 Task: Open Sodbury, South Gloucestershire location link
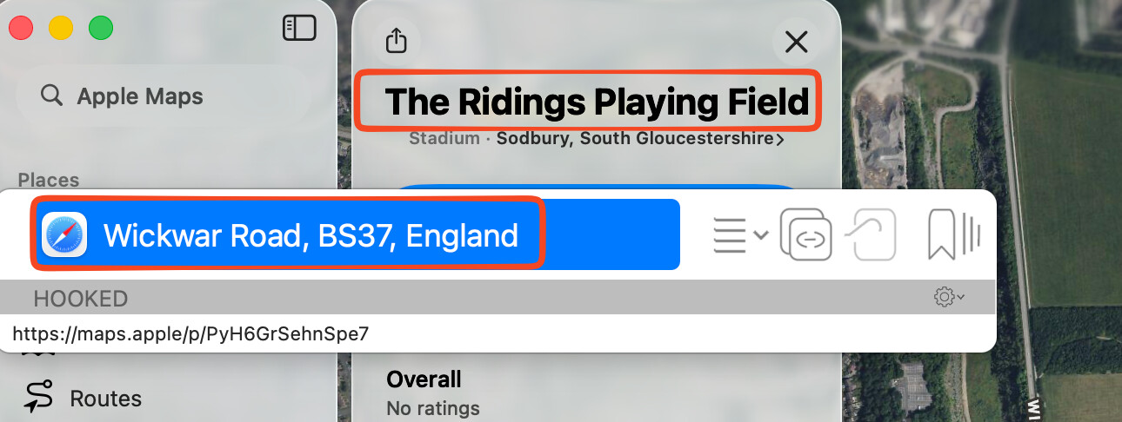click(x=639, y=139)
